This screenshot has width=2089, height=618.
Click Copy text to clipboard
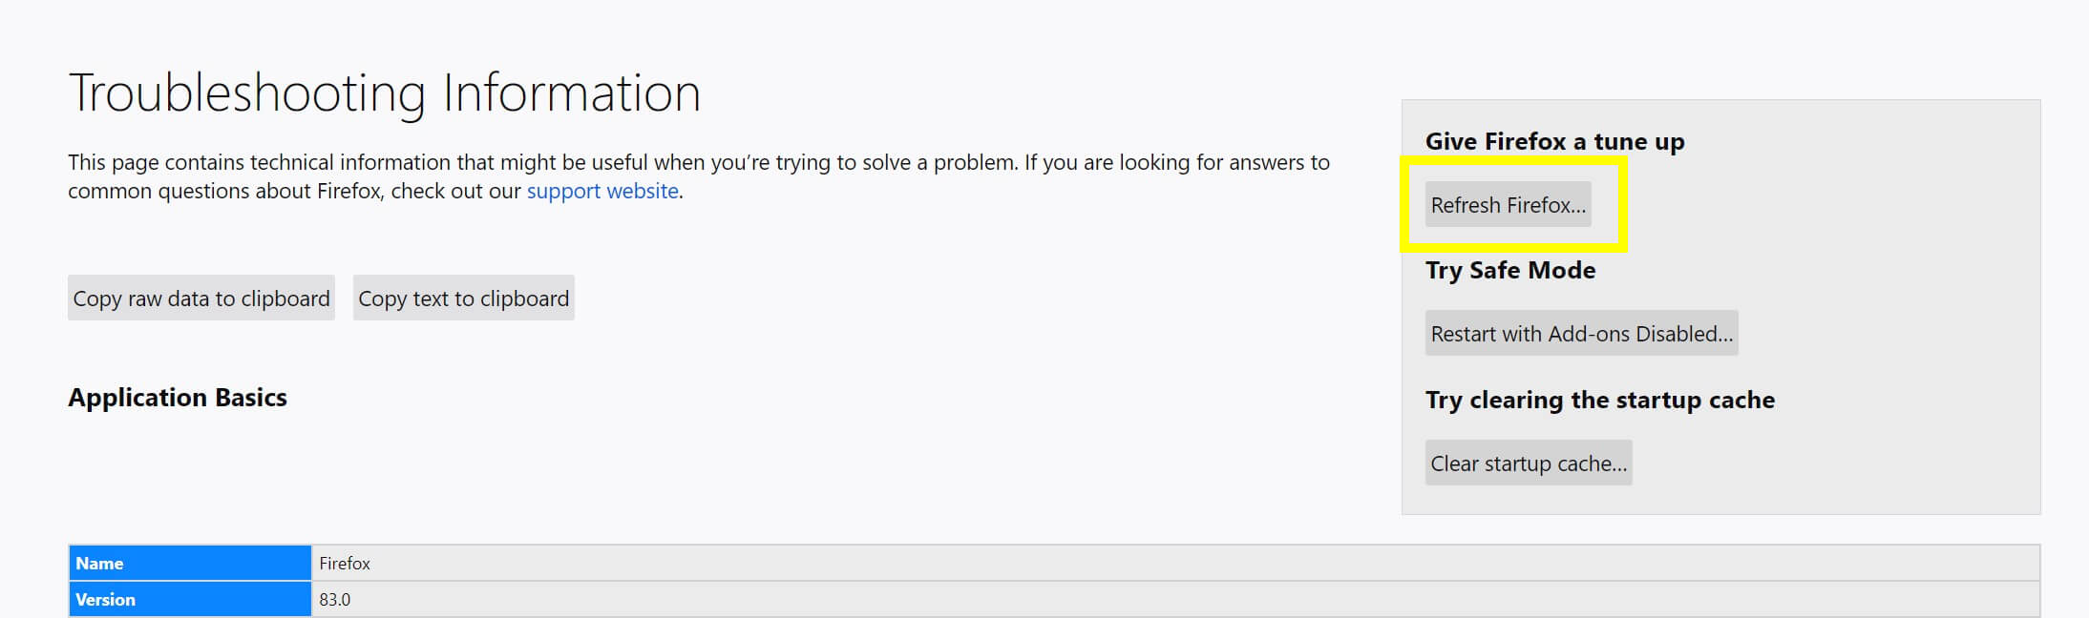pyautogui.click(x=463, y=298)
